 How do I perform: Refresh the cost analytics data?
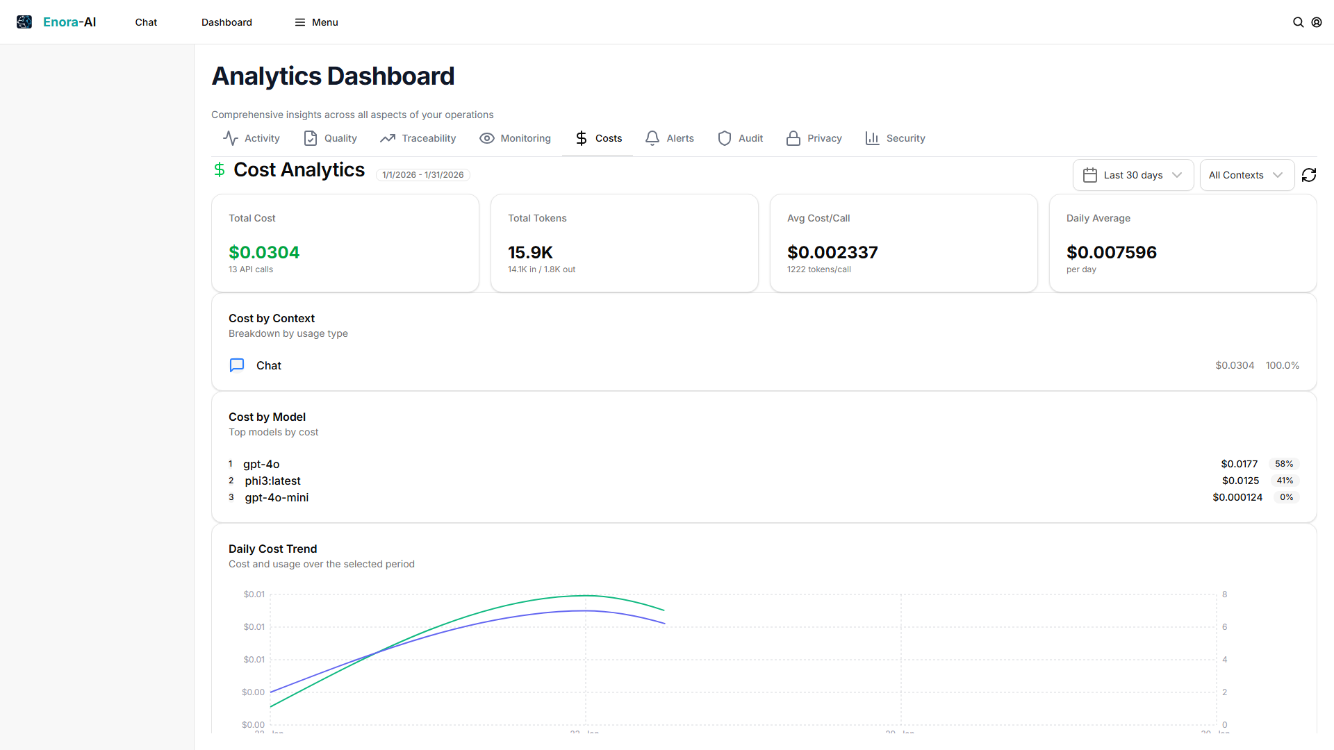(x=1309, y=175)
